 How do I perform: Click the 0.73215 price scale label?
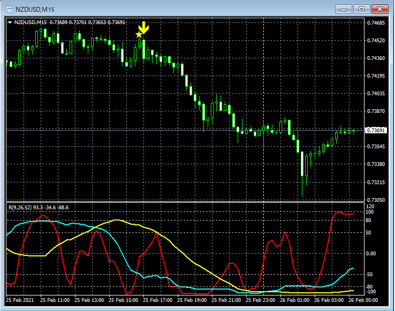(376, 182)
